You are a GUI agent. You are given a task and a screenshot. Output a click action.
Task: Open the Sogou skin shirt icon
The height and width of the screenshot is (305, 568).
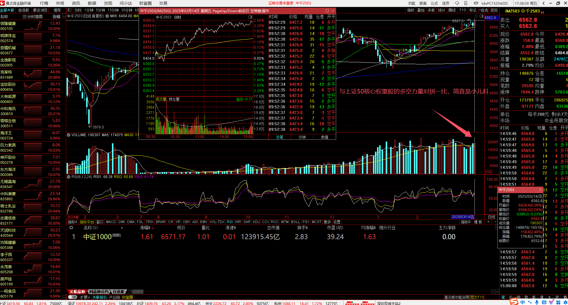point(552,302)
